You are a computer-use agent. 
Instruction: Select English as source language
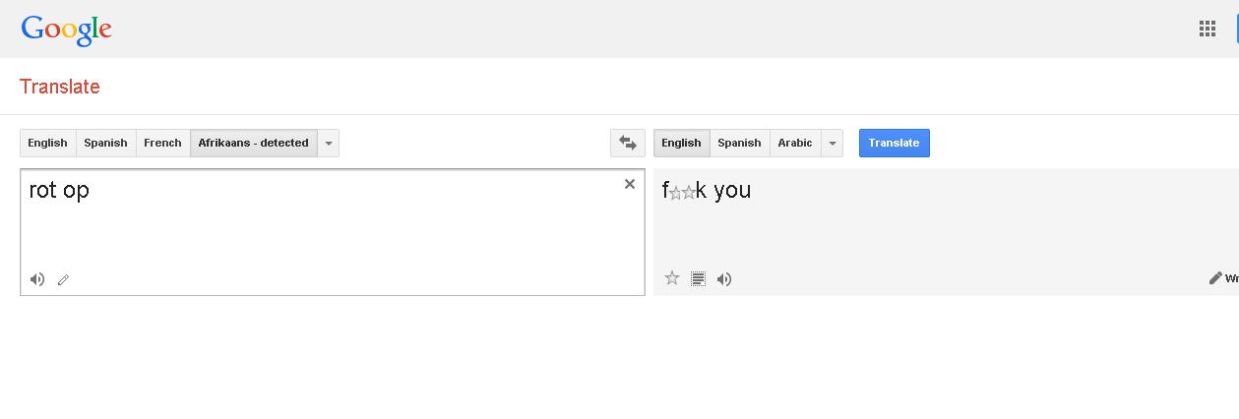(47, 143)
